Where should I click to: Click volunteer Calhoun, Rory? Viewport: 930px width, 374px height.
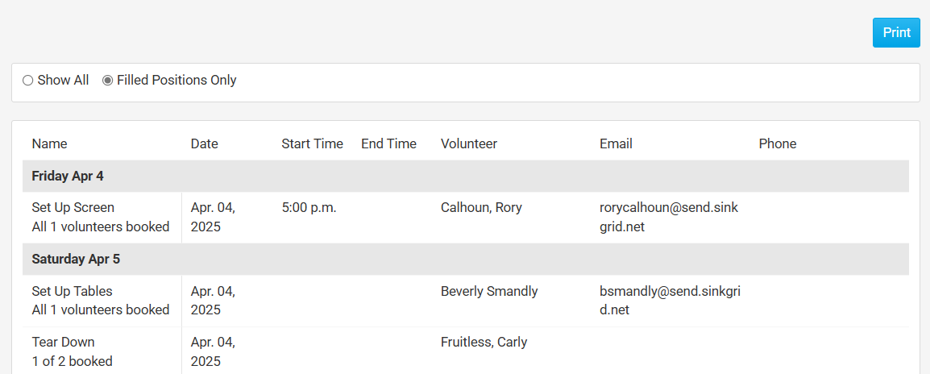481,208
